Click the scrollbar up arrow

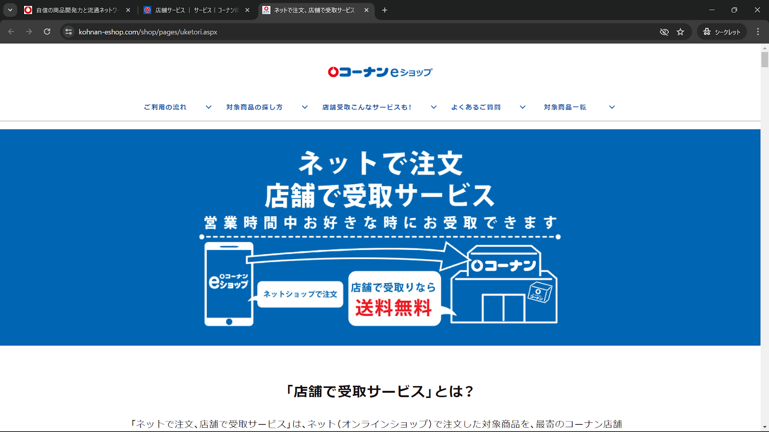pyautogui.click(x=765, y=48)
